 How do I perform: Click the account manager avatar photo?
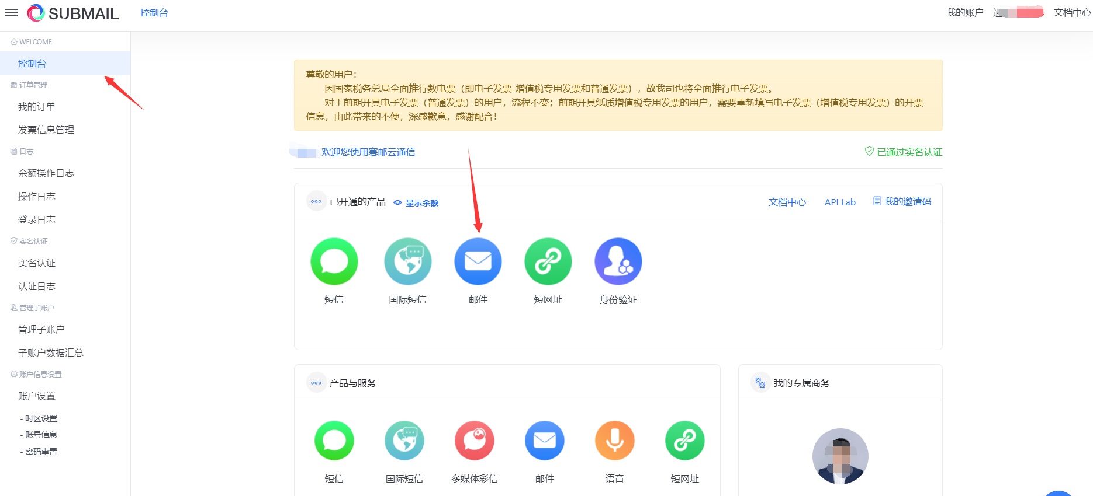840,456
